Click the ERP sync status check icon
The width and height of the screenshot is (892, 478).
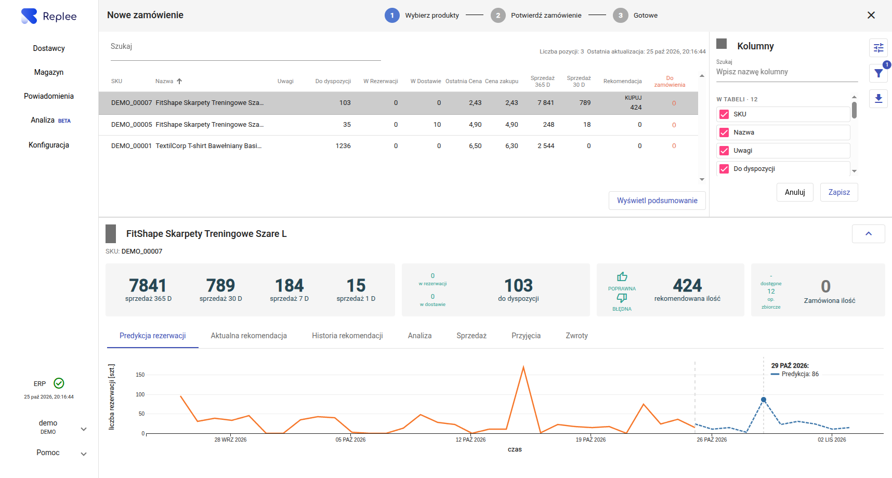point(59,383)
